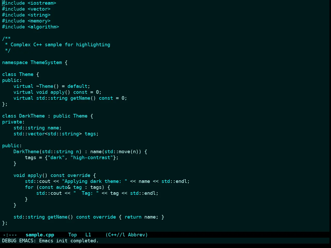Screen dimensions: 331x248
Task: Click the sample.cpp buffer name in mode line
Action: [x=40, y=235]
